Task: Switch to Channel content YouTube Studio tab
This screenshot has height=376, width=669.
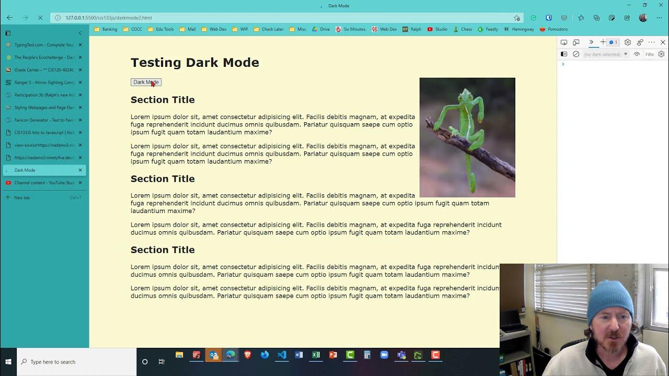Action: pos(44,183)
